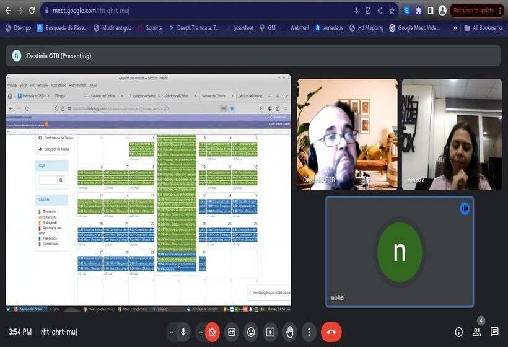Viewport: 508px width, 347px height.
Task: Open the chat with everyone panel
Action: click(494, 332)
